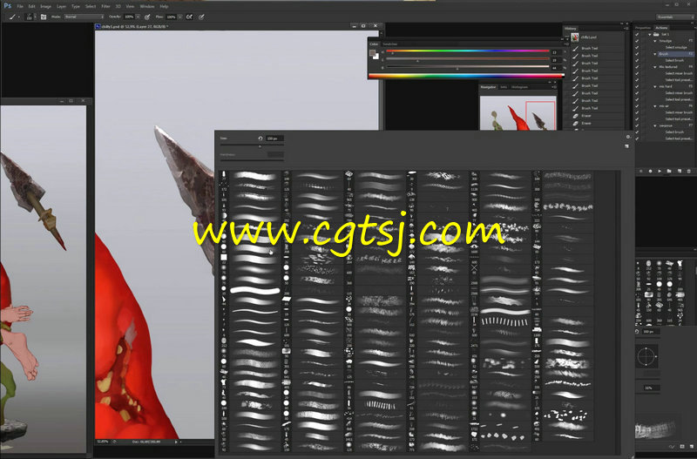Open the blending Mode dropdown
The image size is (697, 459).
pyautogui.click(x=84, y=17)
